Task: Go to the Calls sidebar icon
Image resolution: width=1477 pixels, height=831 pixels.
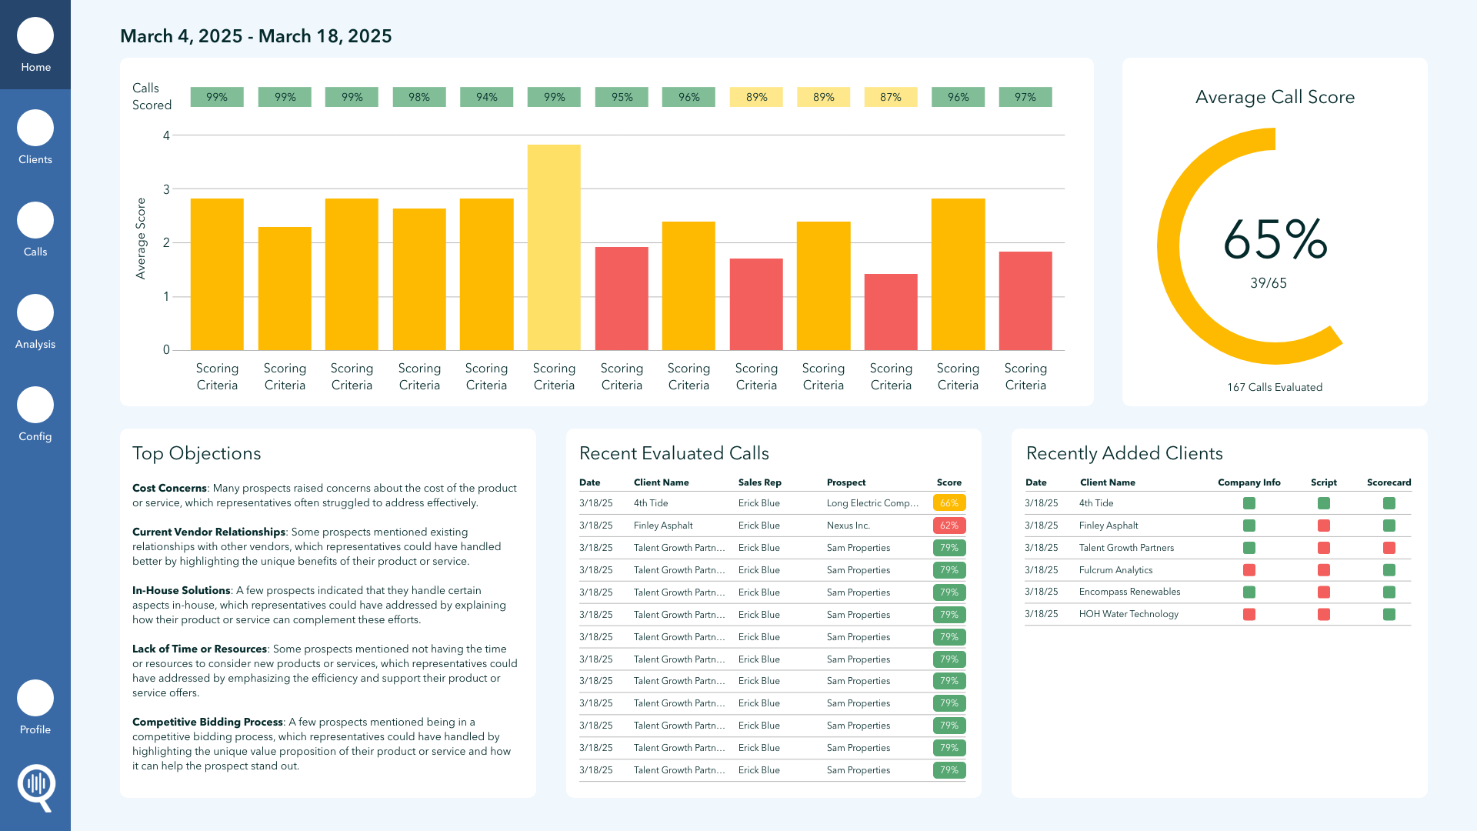Action: (35, 221)
